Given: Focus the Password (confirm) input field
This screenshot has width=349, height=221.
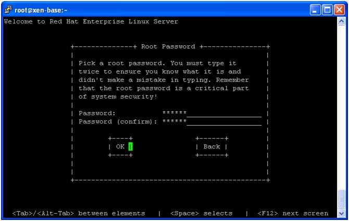Looking at the screenshot, I should (212, 121).
